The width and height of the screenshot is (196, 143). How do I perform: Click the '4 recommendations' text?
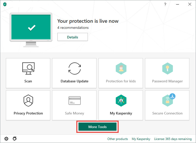click(x=73, y=28)
